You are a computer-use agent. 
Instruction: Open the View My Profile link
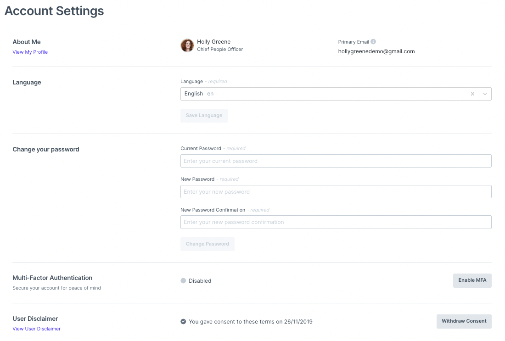pyautogui.click(x=30, y=52)
